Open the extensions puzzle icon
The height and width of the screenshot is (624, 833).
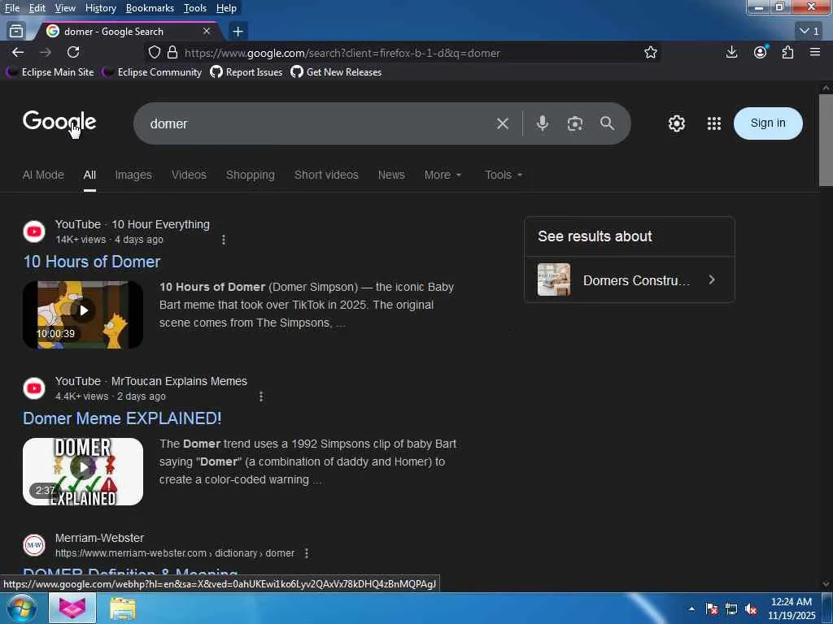(787, 52)
